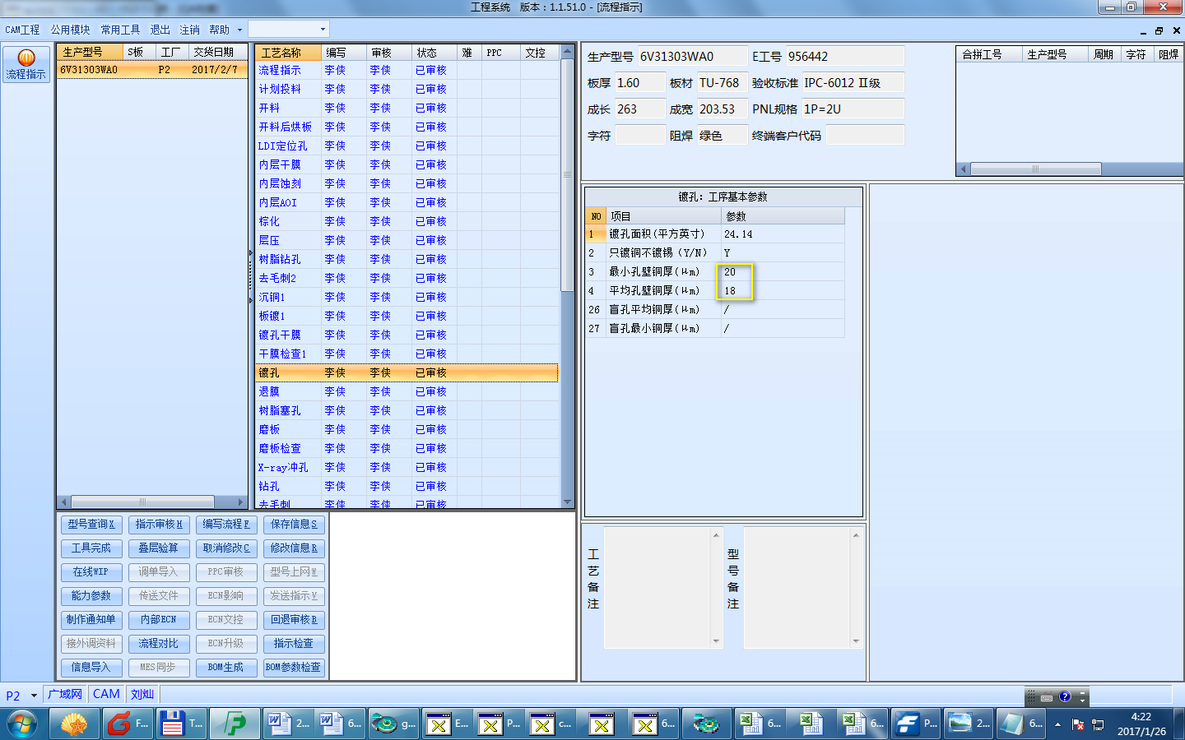This screenshot has height=740, width=1185.
Task: Open the empty toolbar combo box
Action: pos(288,30)
